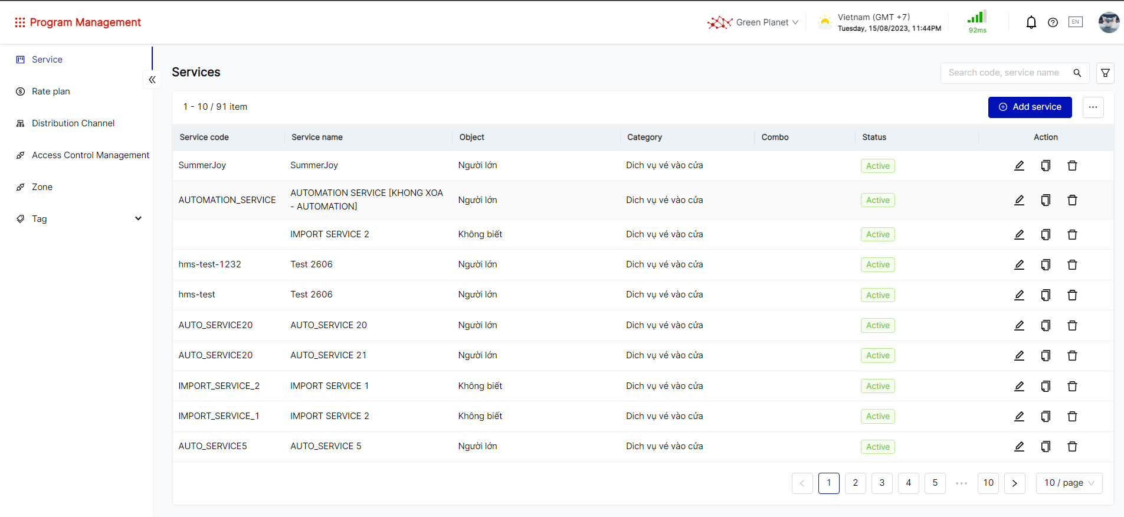
Task: Switch language using the EN toggle
Action: tap(1075, 22)
